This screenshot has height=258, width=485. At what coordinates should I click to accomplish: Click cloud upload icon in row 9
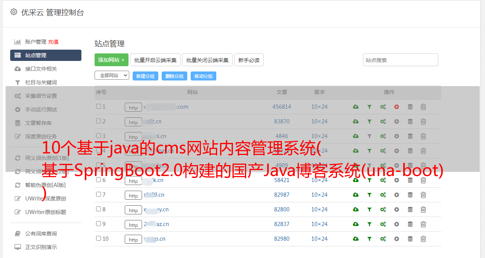[356, 224]
